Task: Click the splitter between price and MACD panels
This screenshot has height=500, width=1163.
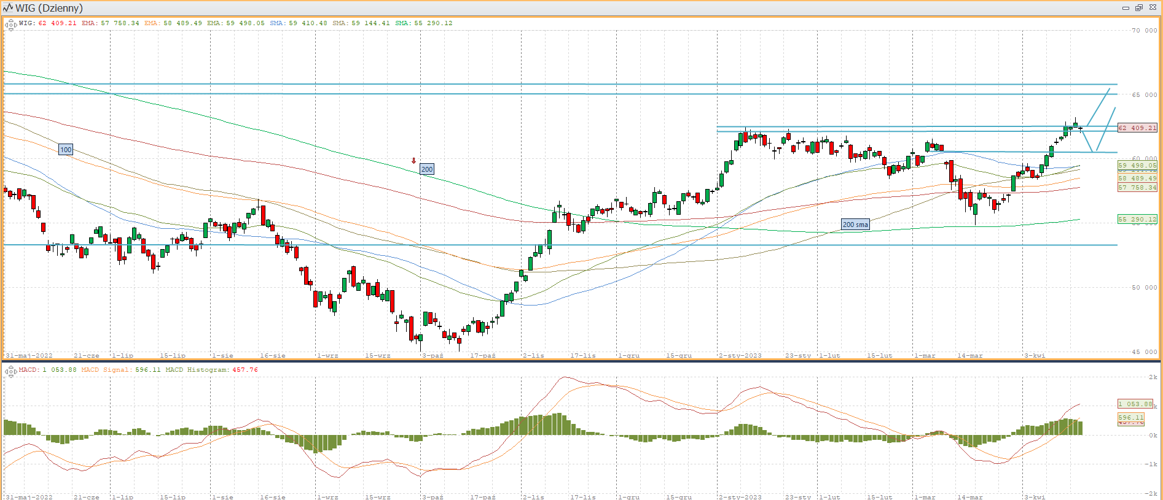Action: pyautogui.click(x=581, y=361)
